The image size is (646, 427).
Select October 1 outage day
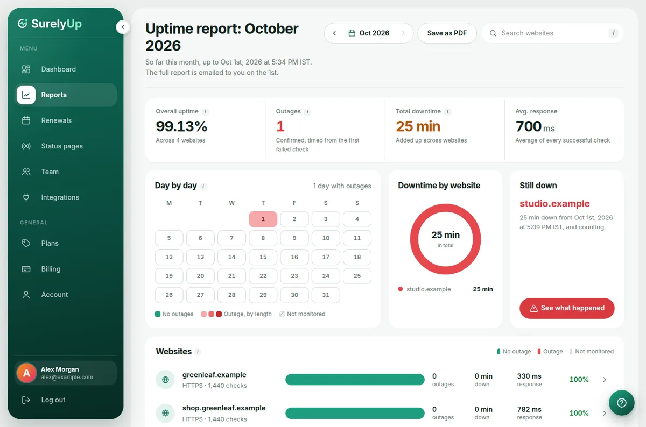pos(263,219)
